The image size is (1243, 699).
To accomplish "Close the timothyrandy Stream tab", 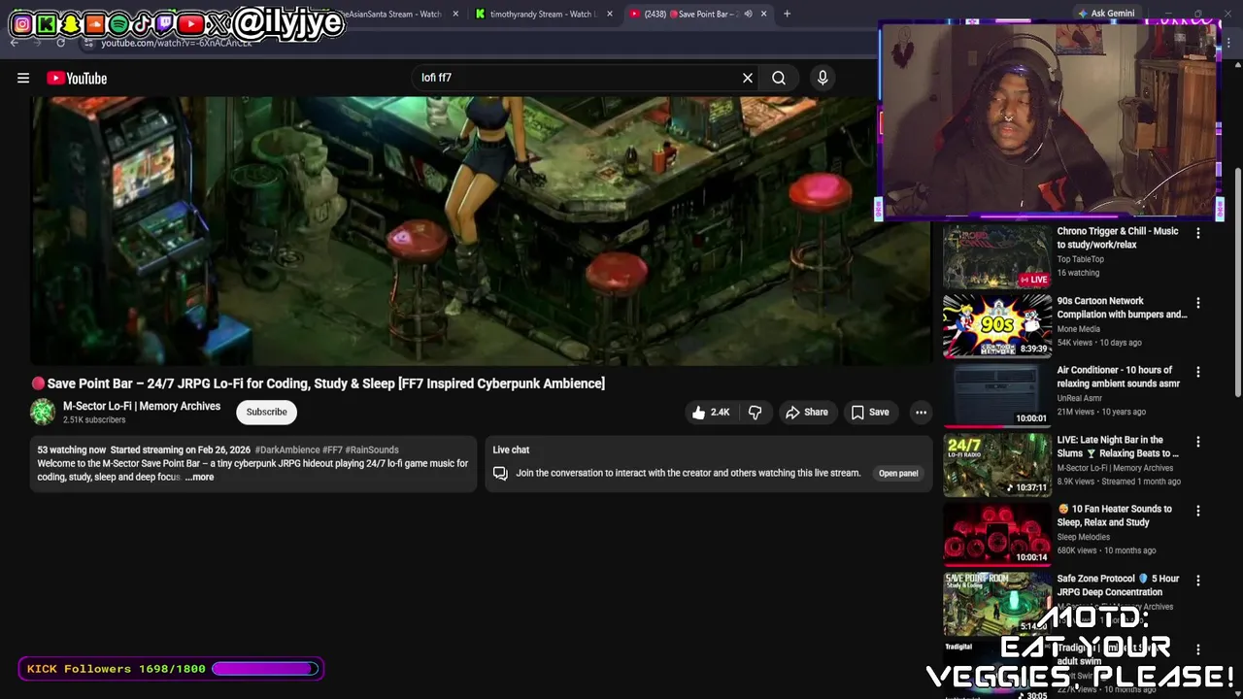I will pyautogui.click(x=610, y=14).
